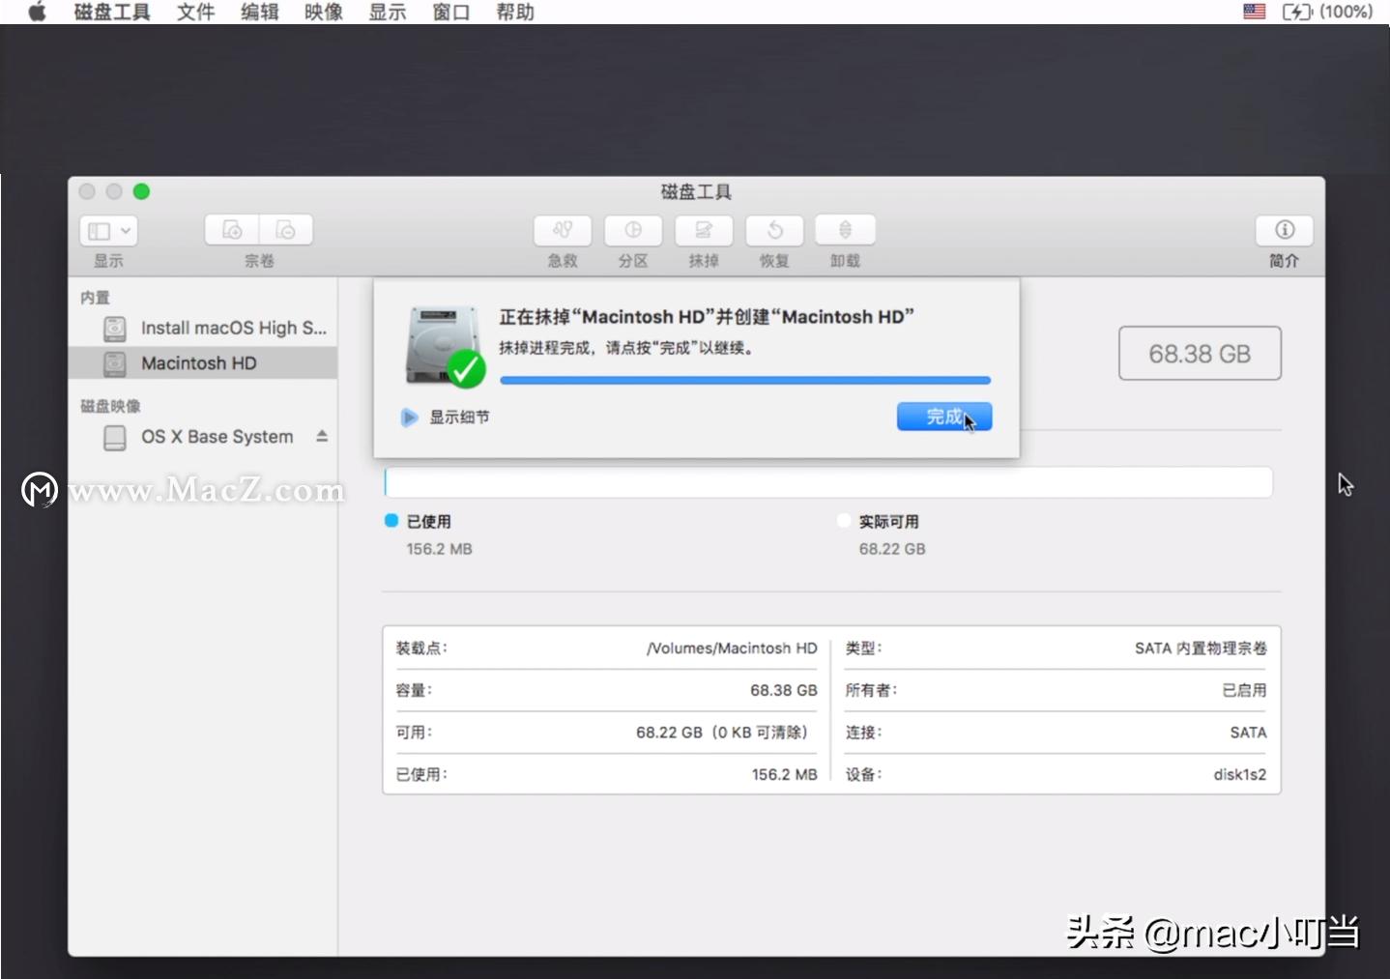The width and height of the screenshot is (1390, 979).
Task: Add a volume with the 宗卷 plus icon
Action: point(231,229)
